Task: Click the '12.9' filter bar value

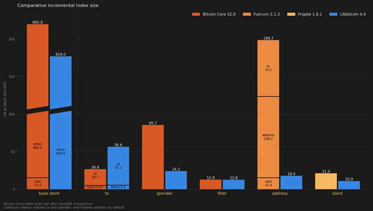Action: click(x=211, y=178)
